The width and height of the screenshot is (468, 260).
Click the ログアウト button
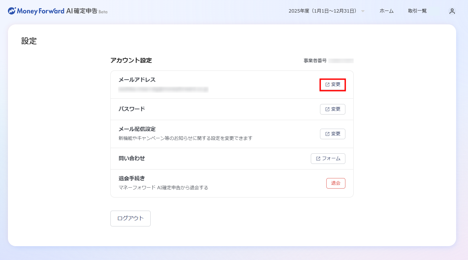131,219
